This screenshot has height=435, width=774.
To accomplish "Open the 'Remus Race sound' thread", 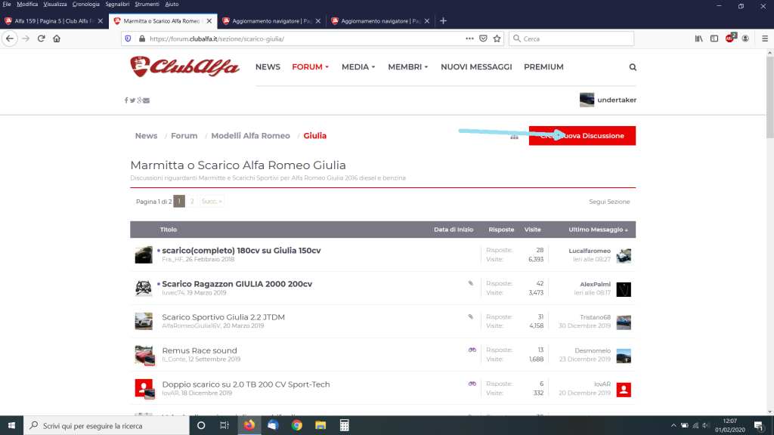I will (200, 350).
